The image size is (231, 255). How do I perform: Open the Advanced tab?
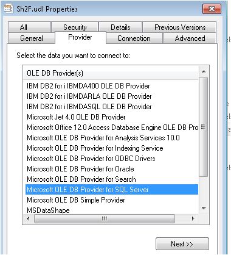[190, 38]
